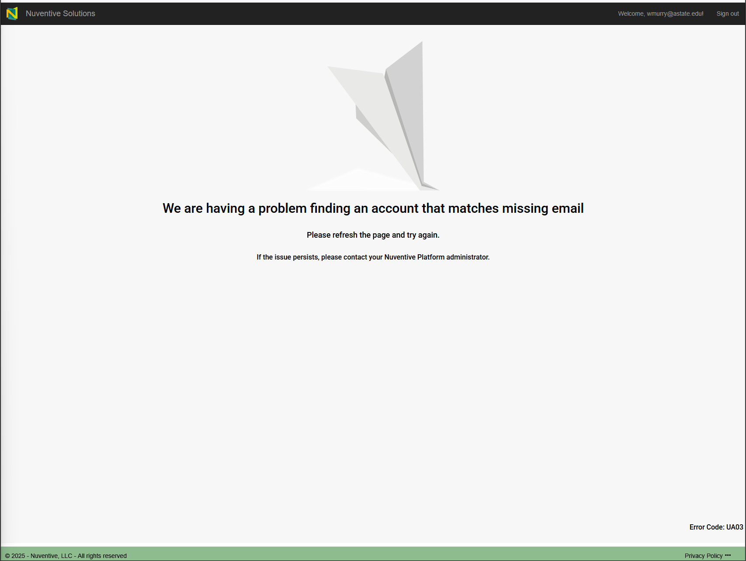
Task: Click the Nuventive N logo icon
Action: click(12, 14)
